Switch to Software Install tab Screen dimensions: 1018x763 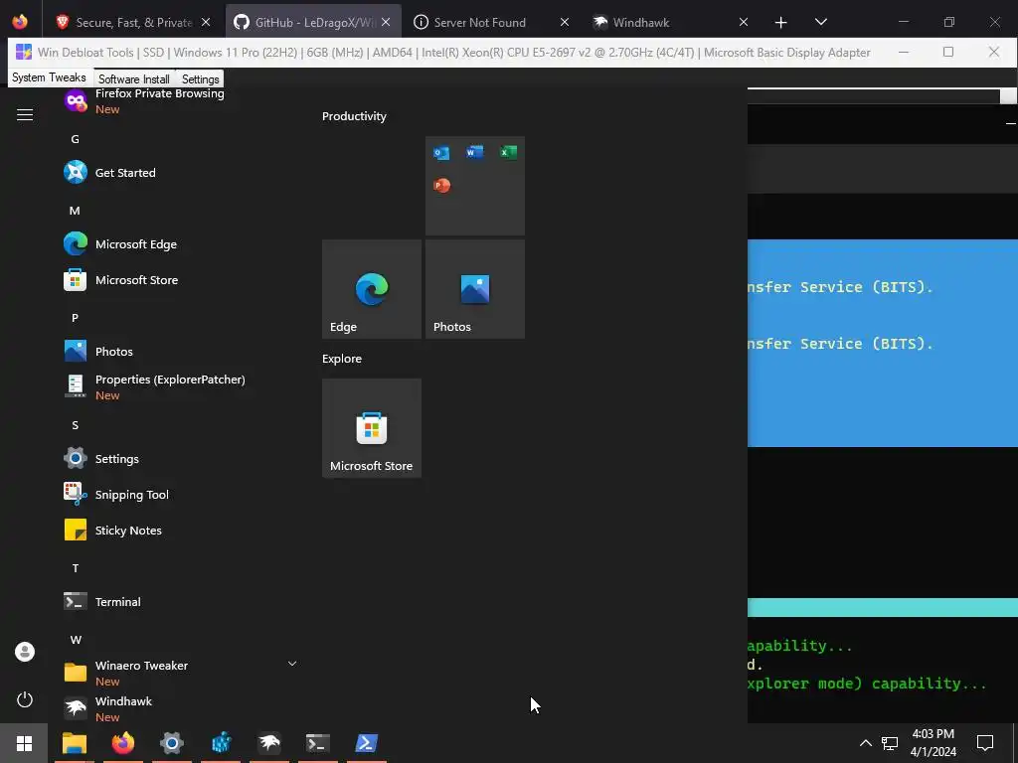(x=134, y=79)
